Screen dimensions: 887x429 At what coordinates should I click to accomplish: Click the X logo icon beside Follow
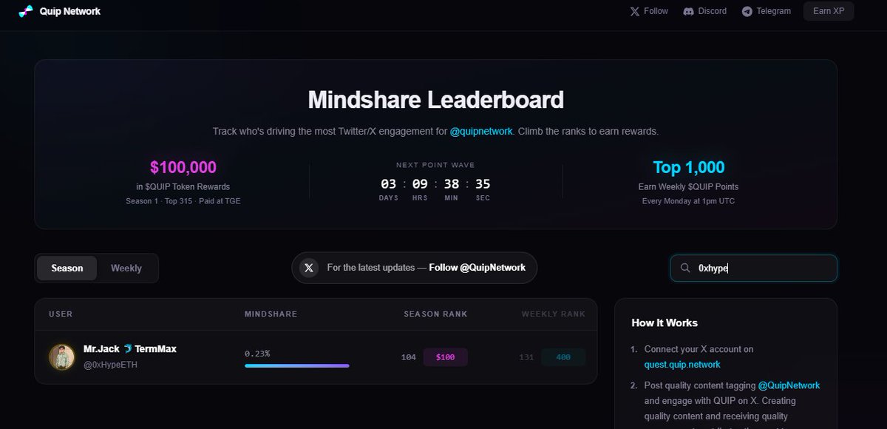click(x=634, y=11)
